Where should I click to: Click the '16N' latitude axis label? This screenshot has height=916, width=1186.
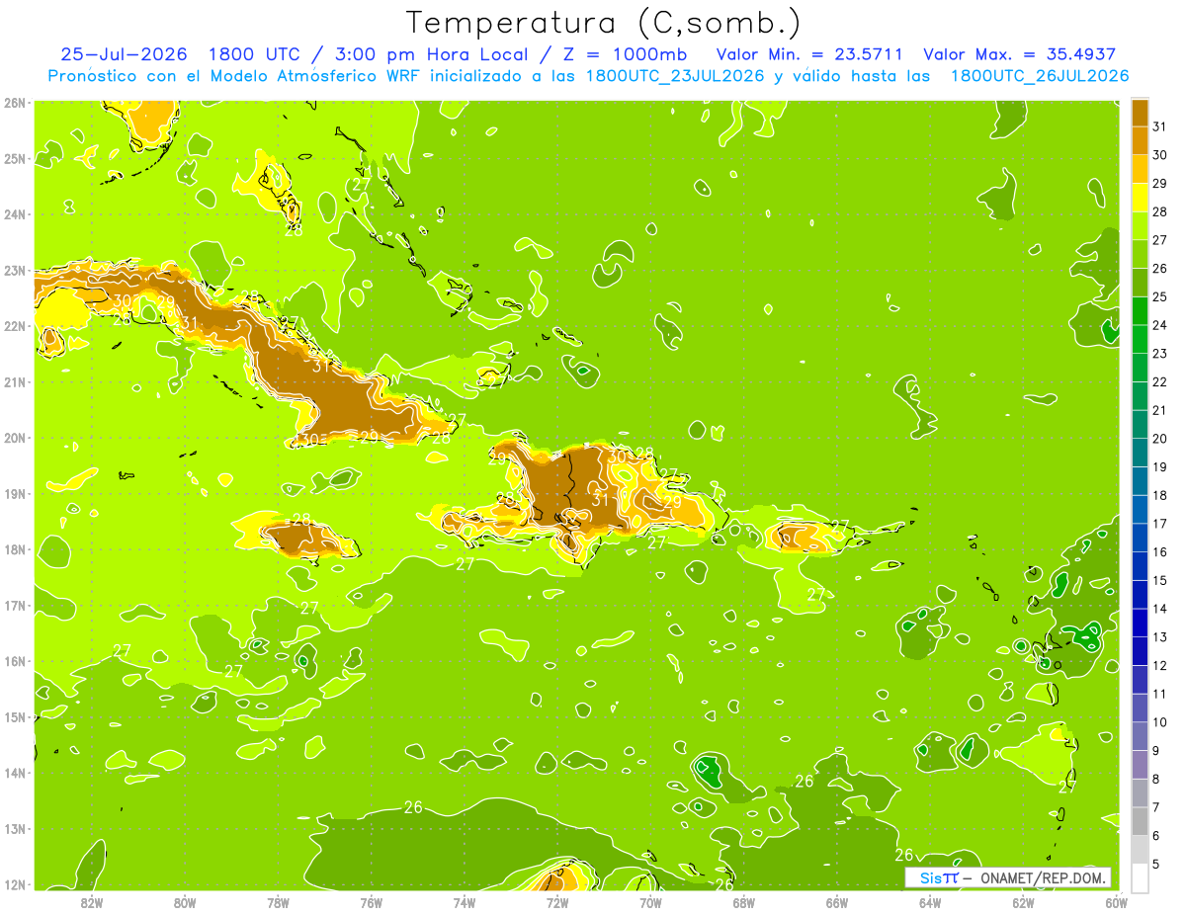click(x=15, y=661)
